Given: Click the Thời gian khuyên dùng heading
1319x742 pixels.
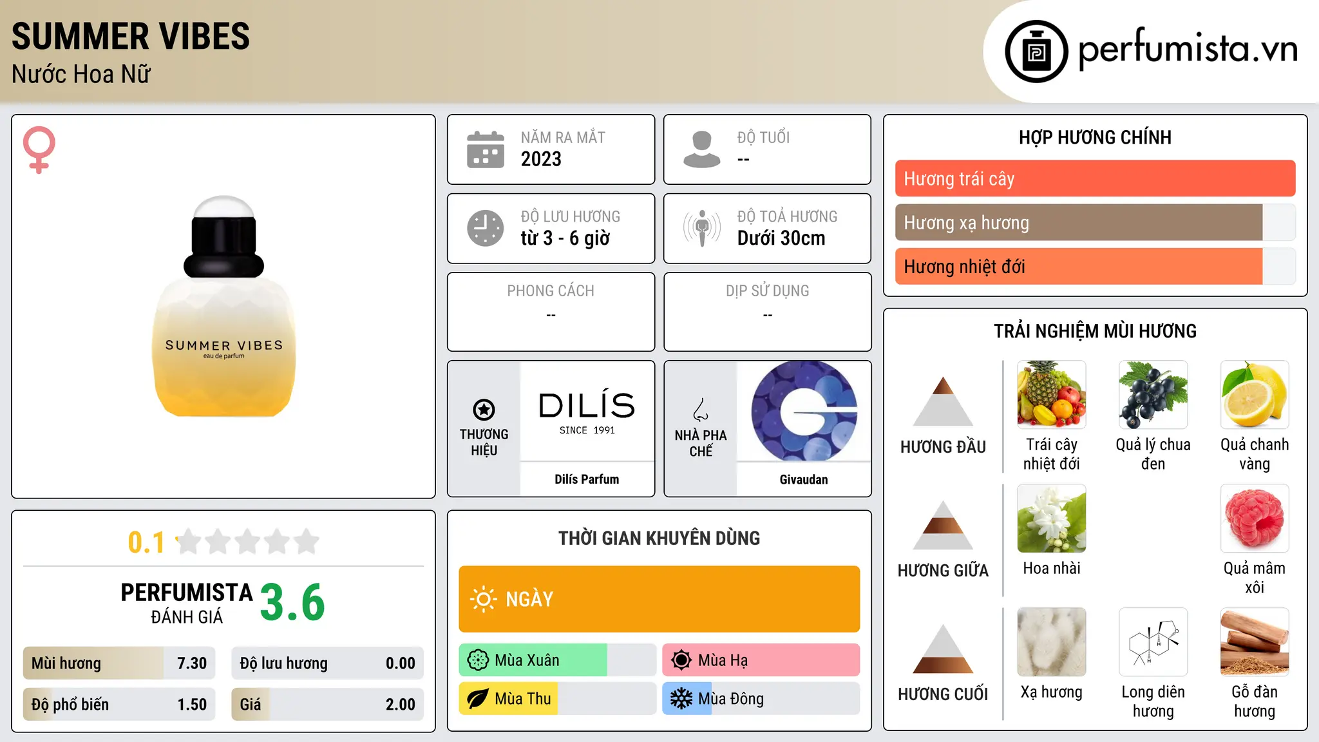Looking at the screenshot, I should [659, 538].
